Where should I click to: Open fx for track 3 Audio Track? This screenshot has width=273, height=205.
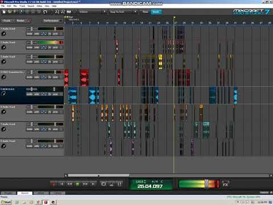(x=49, y=61)
